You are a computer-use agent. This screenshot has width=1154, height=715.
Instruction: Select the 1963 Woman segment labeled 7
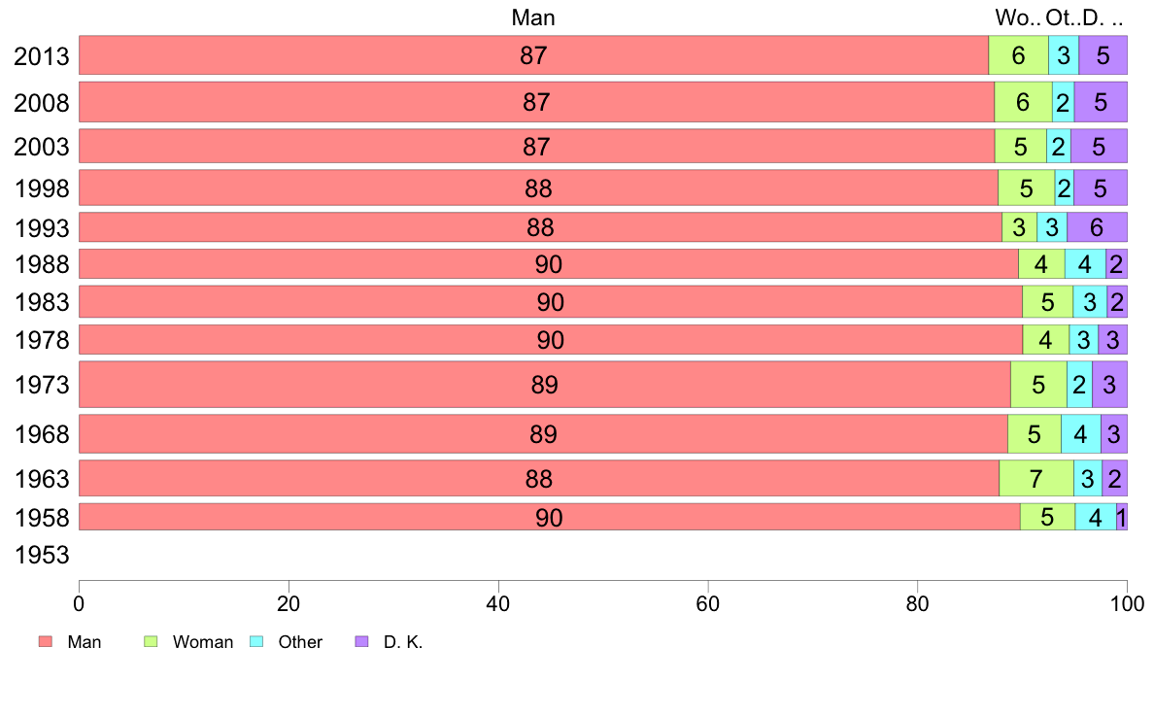tap(1036, 479)
